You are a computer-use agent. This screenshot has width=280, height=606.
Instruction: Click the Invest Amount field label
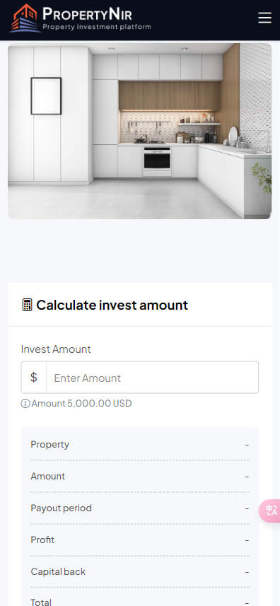point(56,349)
